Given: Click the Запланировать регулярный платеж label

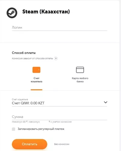Looking at the screenshot, I should click(x=41, y=129).
